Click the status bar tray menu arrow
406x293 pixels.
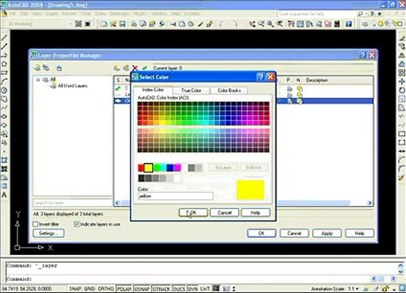pyautogui.click(x=394, y=289)
